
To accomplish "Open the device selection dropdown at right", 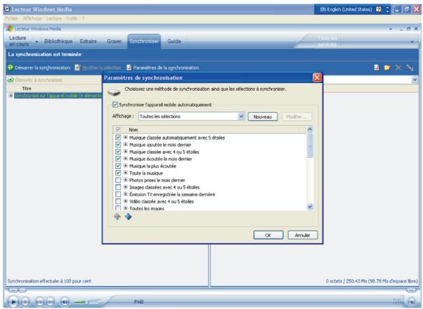I will [415, 80].
